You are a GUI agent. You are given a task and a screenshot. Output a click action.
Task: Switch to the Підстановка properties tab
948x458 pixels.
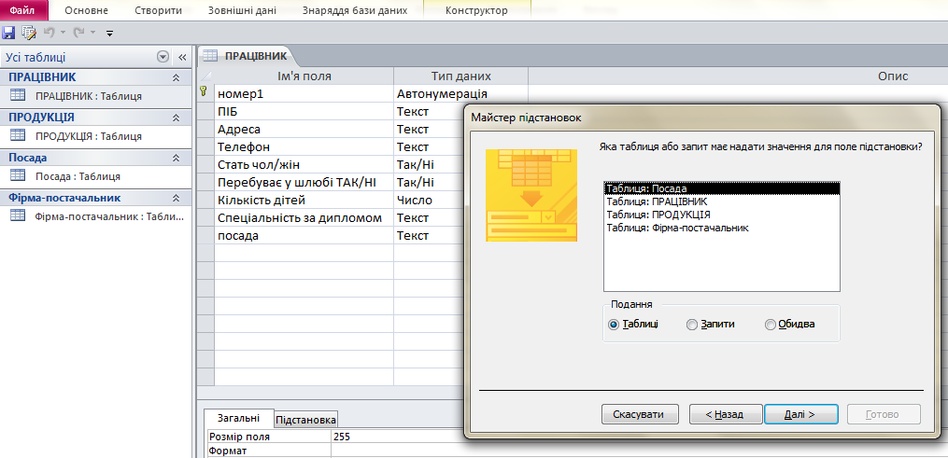306,420
